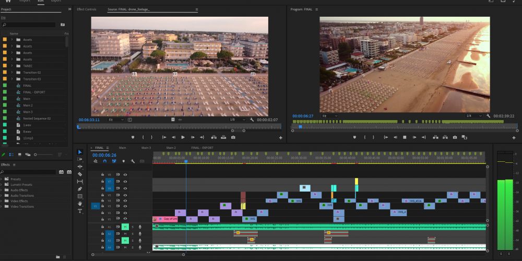Click Program monitor playhead scrubber
522x261 pixels.
point(300,127)
